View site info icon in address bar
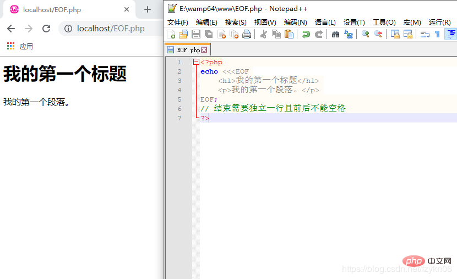Viewport: 457px width, 279px height. click(68, 29)
